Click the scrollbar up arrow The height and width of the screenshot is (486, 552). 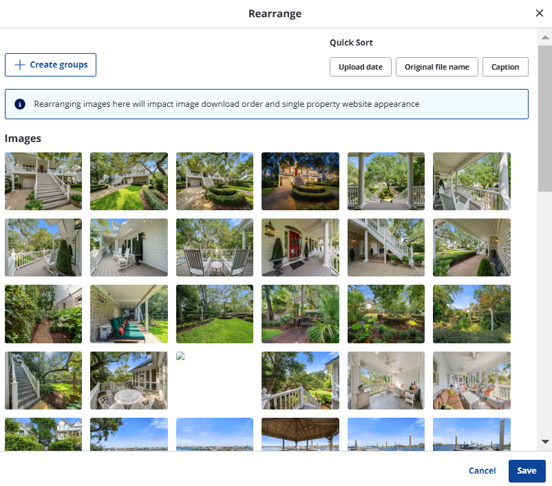[x=545, y=37]
